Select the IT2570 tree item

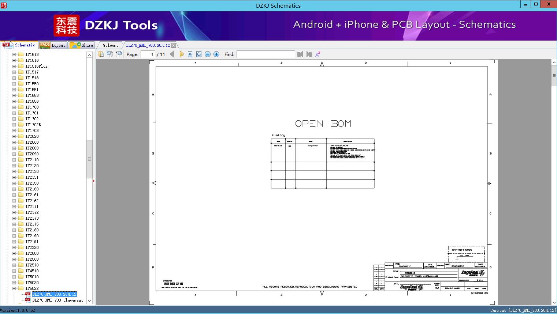tap(32, 265)
